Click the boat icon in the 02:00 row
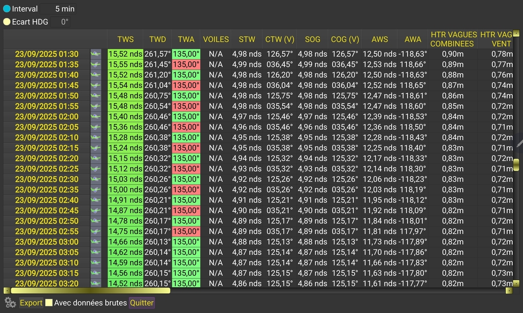This screenshot has height=313, width=523. tap(96, 117)
